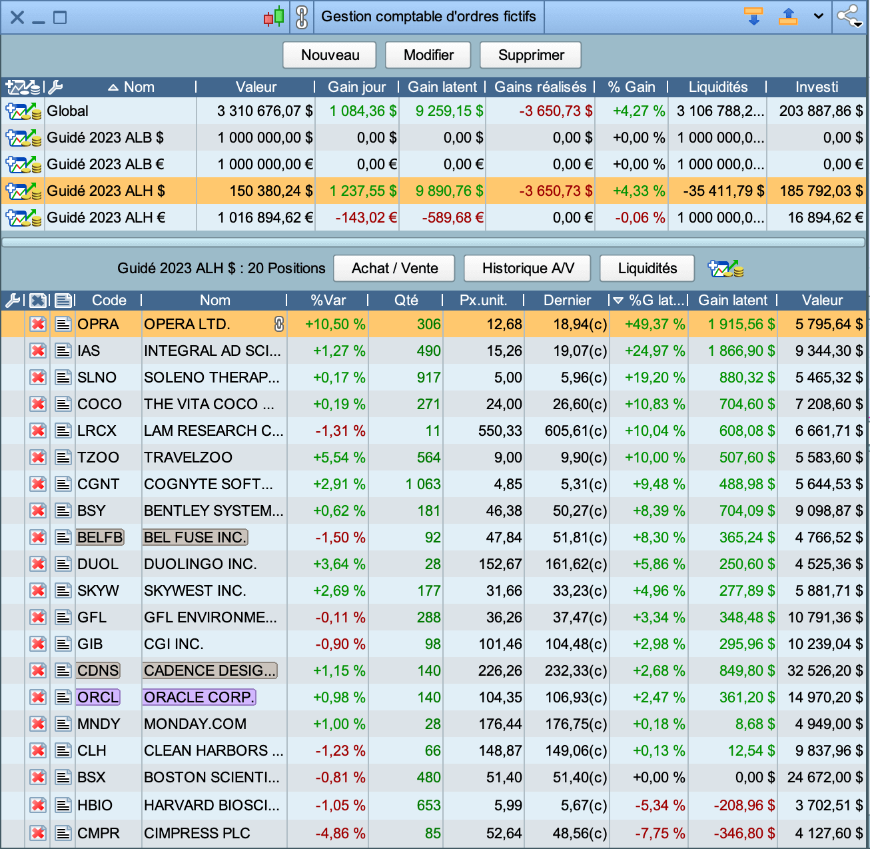Sort positions by Code column

[x=109, y=301]
